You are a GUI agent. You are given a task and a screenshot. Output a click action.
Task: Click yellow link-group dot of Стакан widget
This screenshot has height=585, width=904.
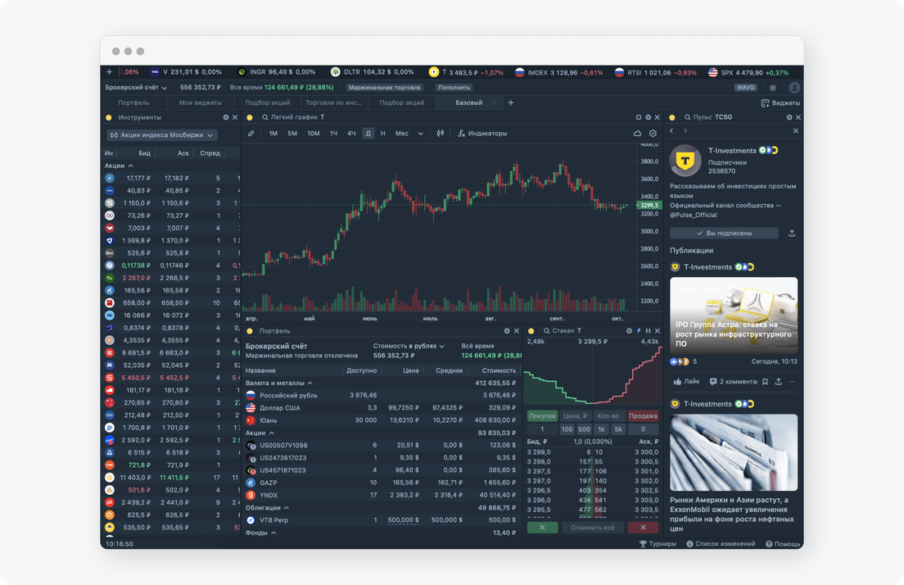point(531,331)
